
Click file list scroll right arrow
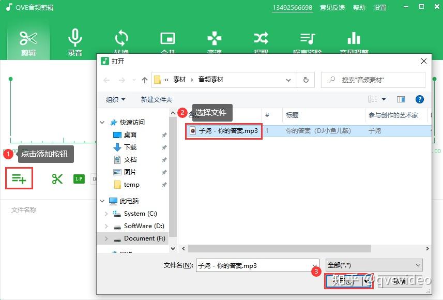pyautogui.click(x=427, y=249)
